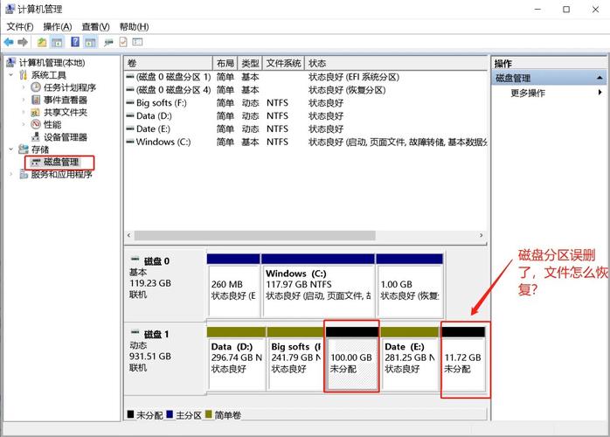
Task: Select the Windows (C:) volume row
Action: [x=306, y=142]
